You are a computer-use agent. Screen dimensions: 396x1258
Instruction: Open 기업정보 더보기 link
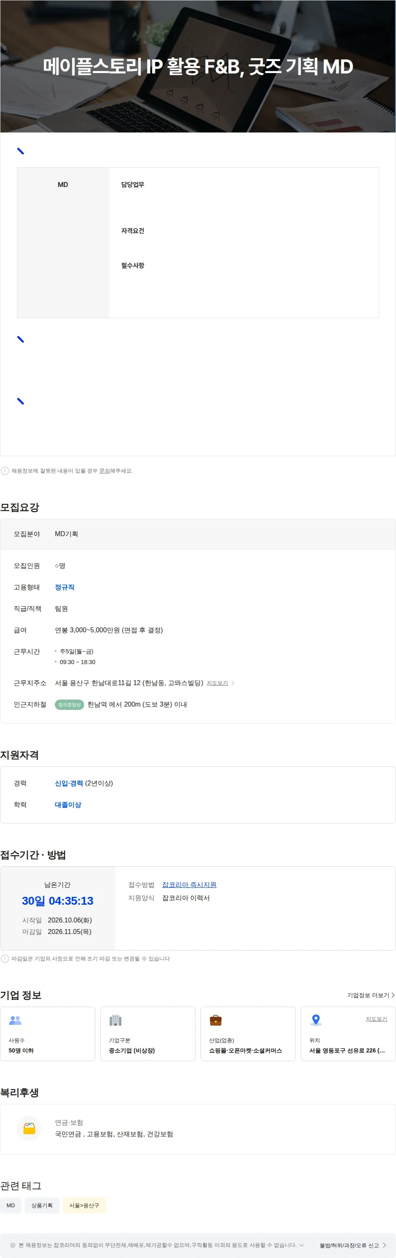pyautogui.click(x=368, y=995)
